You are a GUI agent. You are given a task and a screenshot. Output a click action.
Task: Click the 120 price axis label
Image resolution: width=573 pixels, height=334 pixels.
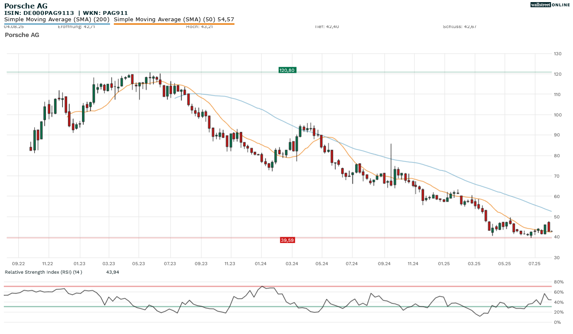[558, 74]
